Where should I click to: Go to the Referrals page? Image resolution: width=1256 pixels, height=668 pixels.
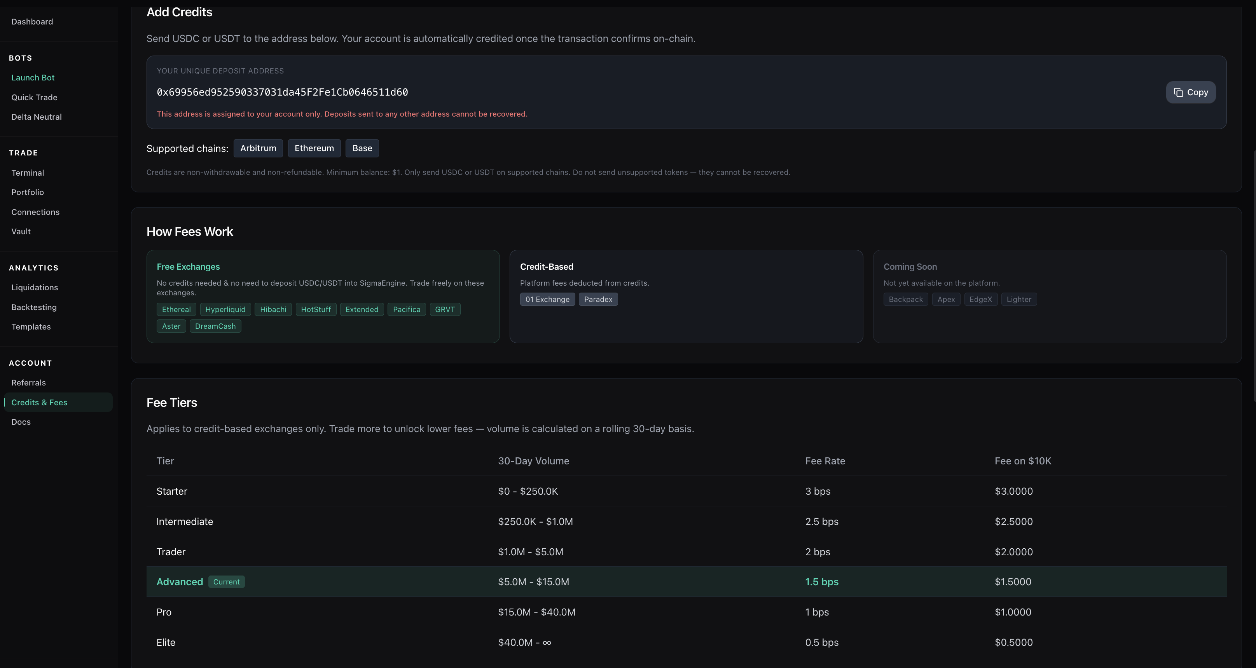(x=29, y=383)
